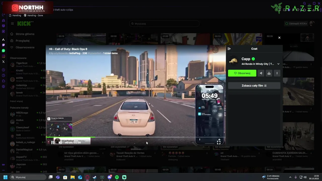The width and height of the screenshot is (322, 181).
Task: Open Discord from the taskbar
Action: [109, 177]
